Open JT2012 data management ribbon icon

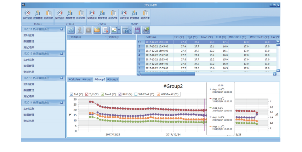(70, 13)
